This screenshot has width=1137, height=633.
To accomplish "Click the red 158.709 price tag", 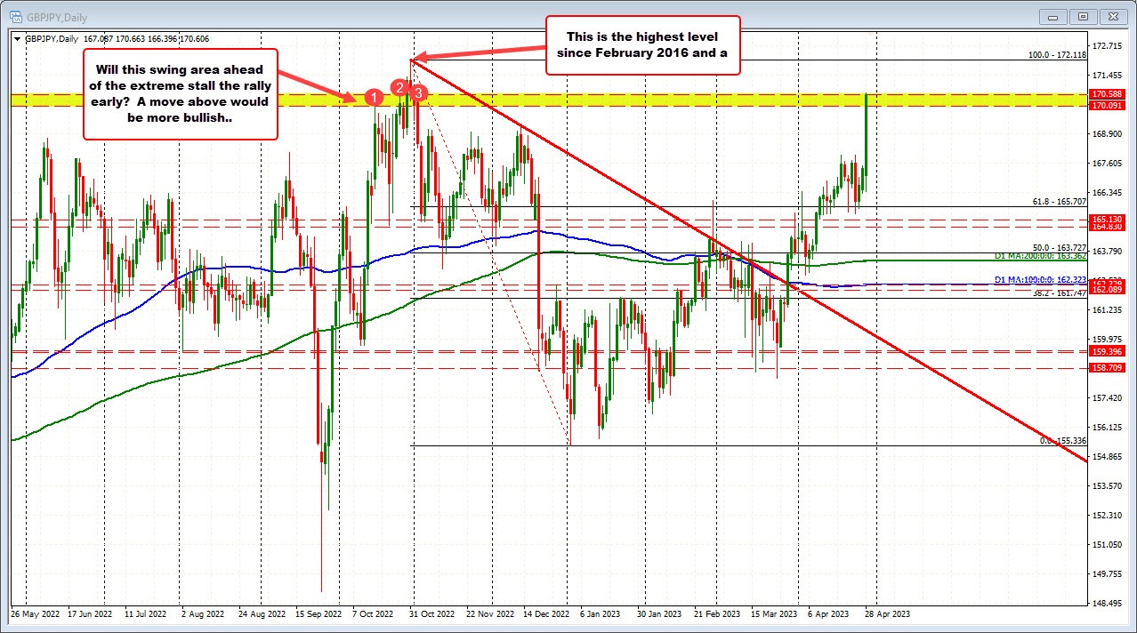I will [1108, 366].
